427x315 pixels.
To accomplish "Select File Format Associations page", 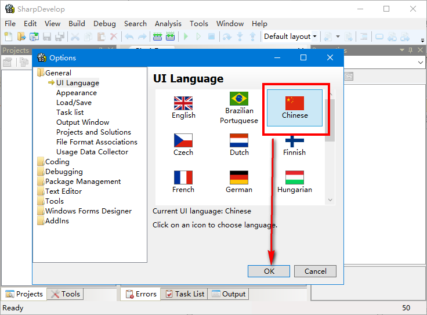I will point(97,142).
